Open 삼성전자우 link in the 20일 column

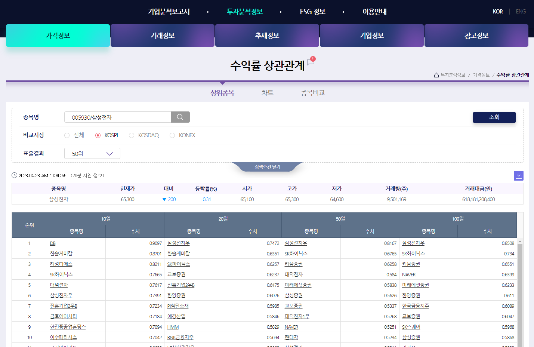[x=179, y=243]
